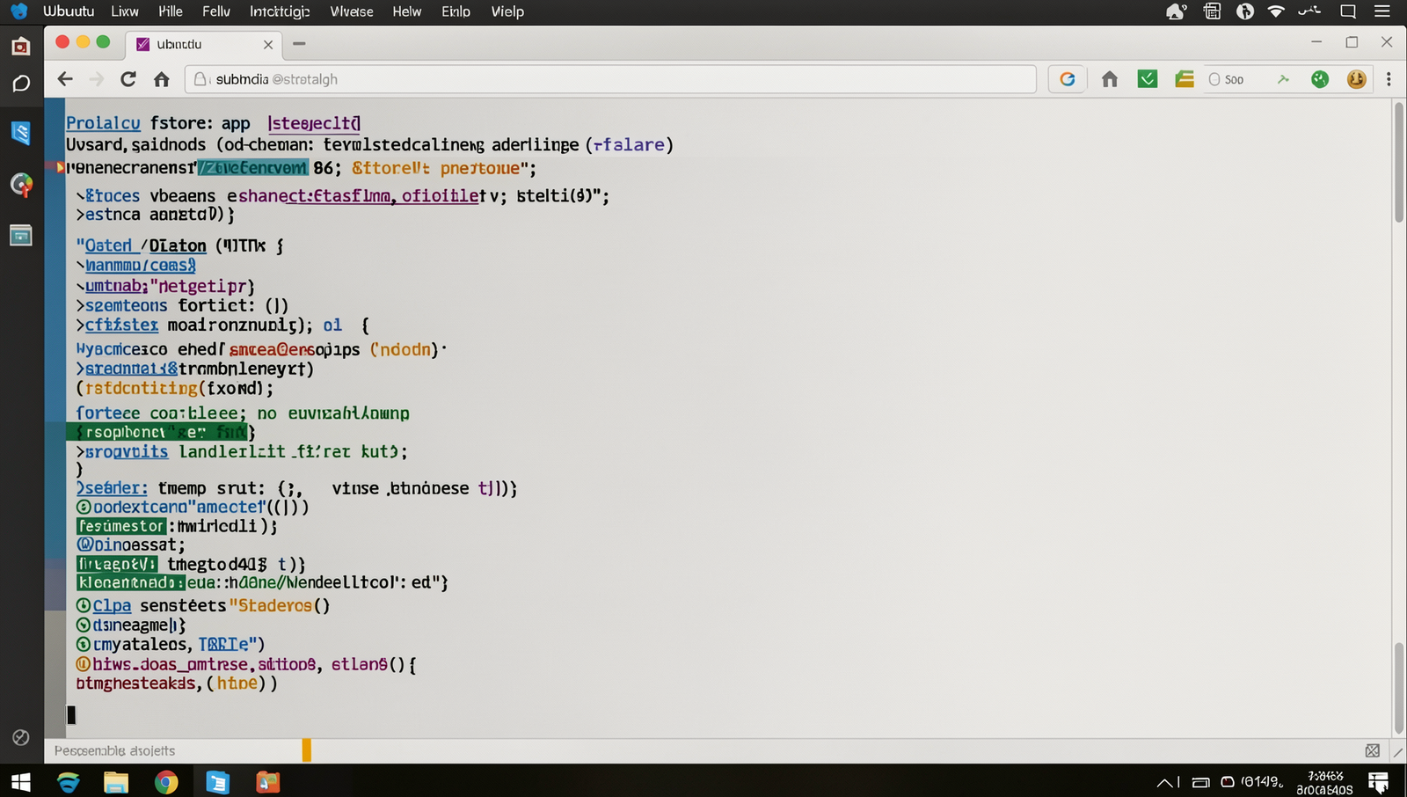Screen dimensions: 1407x797
Task: Toggle the circle marker on Clpa line
Action: pos(84,605)
